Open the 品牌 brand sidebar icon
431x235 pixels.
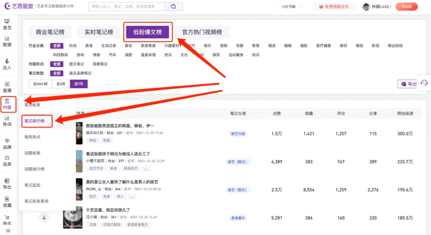tap(7, 144)
